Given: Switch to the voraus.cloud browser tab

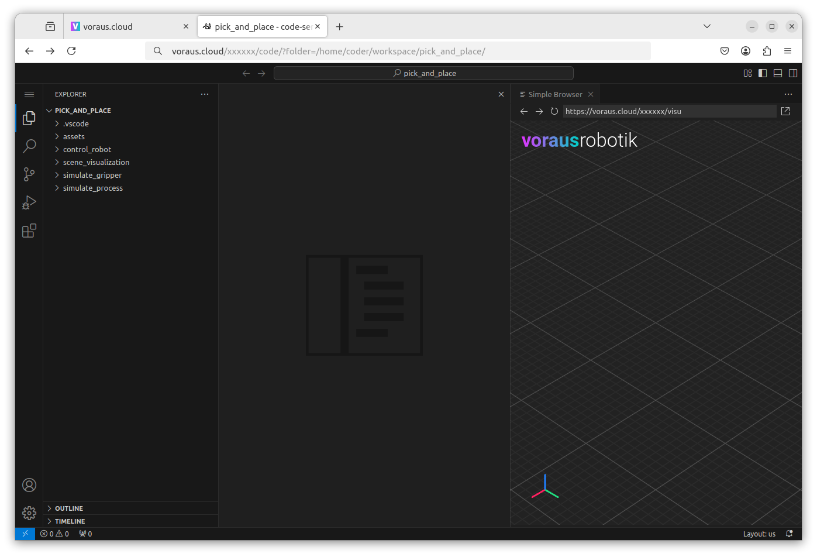Looking at the screenshot, I should [129, 26].
